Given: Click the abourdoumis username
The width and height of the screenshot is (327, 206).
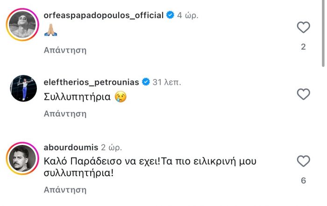Looking at the screenshot, I should [70, 147].
